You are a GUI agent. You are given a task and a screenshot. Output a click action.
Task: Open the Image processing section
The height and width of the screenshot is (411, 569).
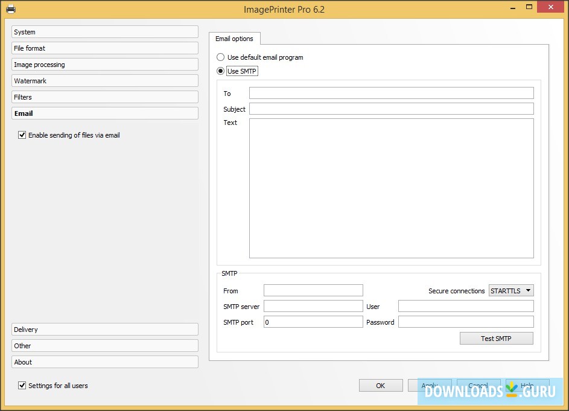[x=104, y=64]
